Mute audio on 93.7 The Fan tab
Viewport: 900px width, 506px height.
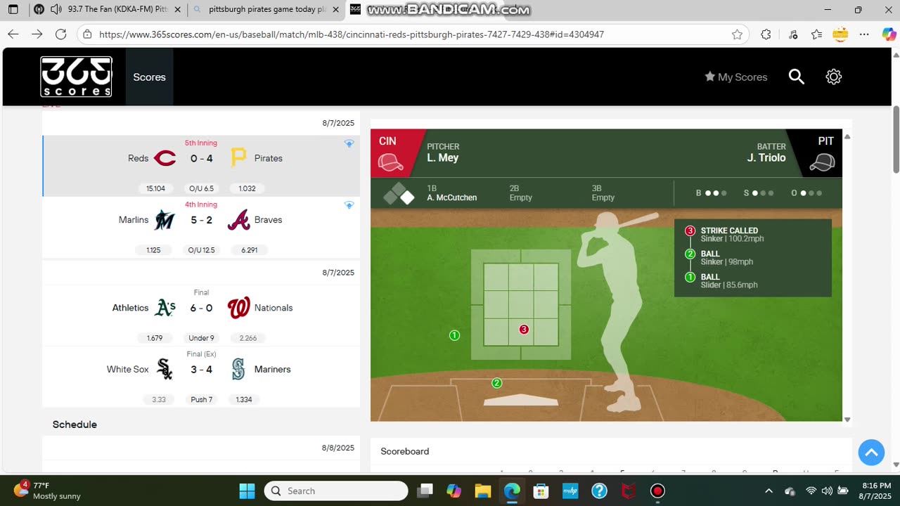pos(56,10)
